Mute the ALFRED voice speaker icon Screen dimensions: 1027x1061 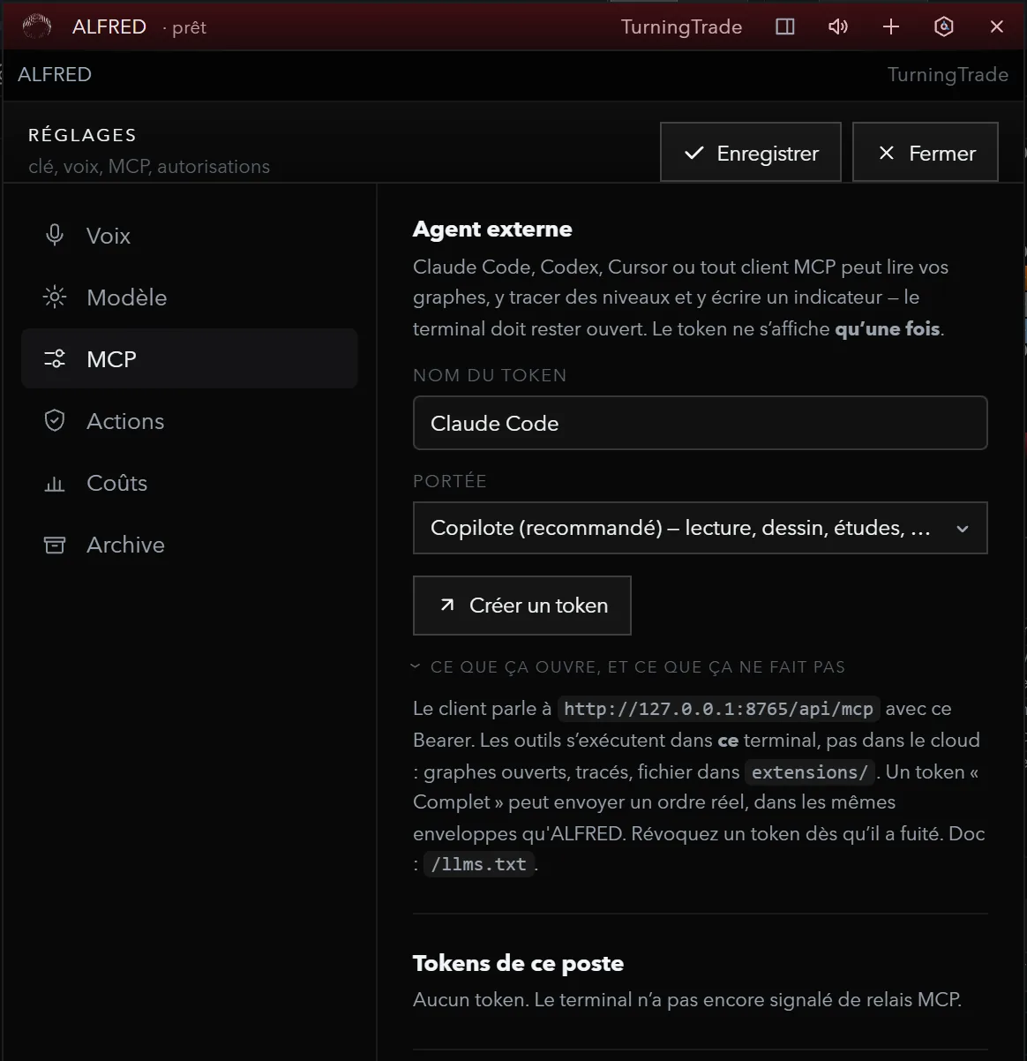tap(838, 26)
